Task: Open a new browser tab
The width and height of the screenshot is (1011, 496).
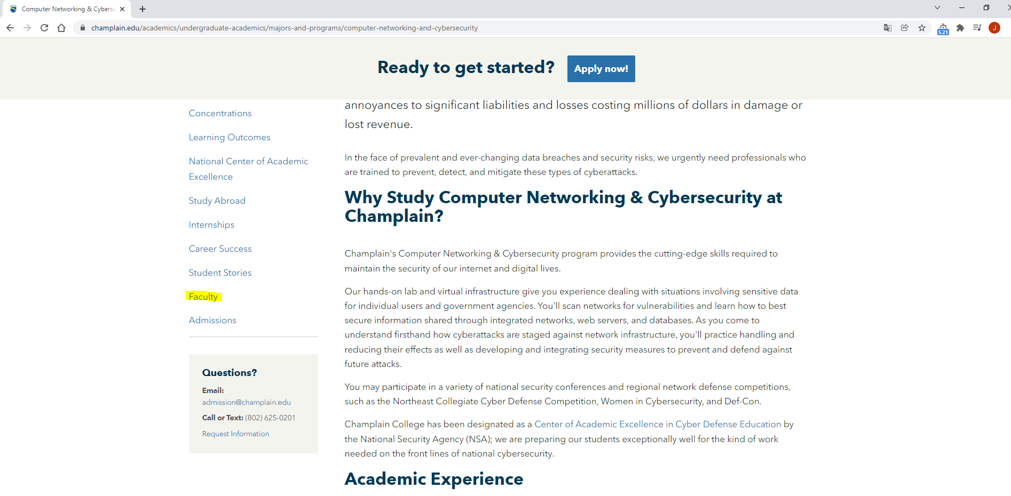Action: pyautogui.click(x=143, y=9)
